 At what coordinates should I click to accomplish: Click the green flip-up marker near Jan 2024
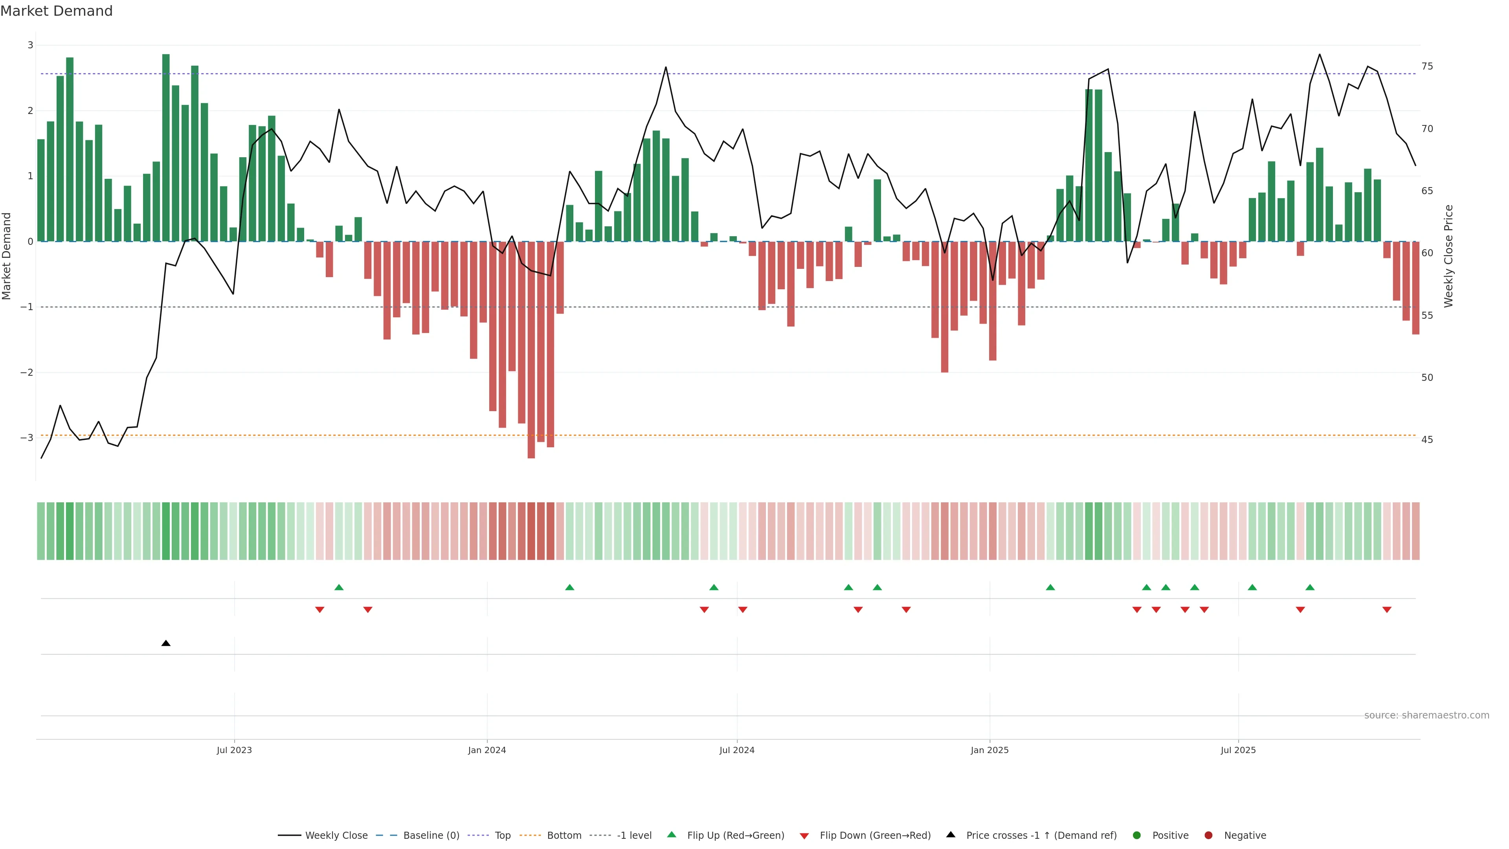coord(569,587)
